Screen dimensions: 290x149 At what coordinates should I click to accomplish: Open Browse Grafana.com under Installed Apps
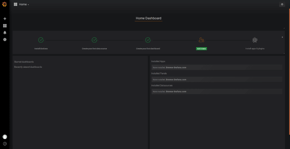(x=176, y=67)
